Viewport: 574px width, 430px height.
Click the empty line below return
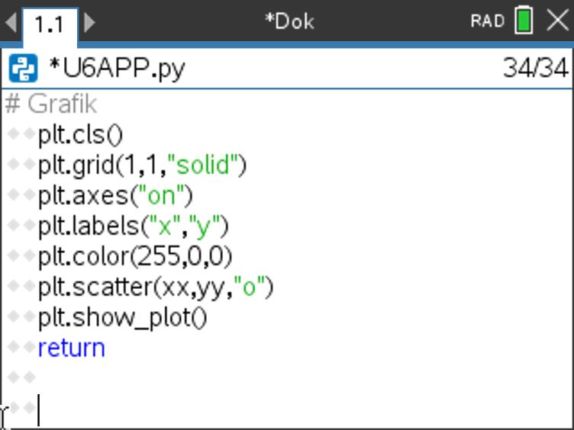(153, 378)
